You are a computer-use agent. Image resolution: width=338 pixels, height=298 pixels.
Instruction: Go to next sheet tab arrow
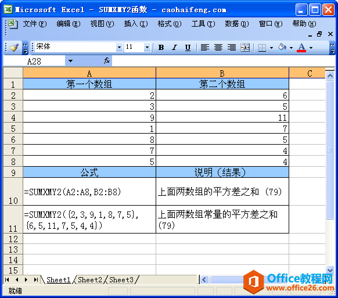point(26,279)
